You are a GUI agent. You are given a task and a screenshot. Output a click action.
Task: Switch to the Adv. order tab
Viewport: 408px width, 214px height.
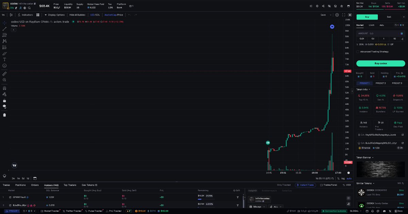(382, 25)
